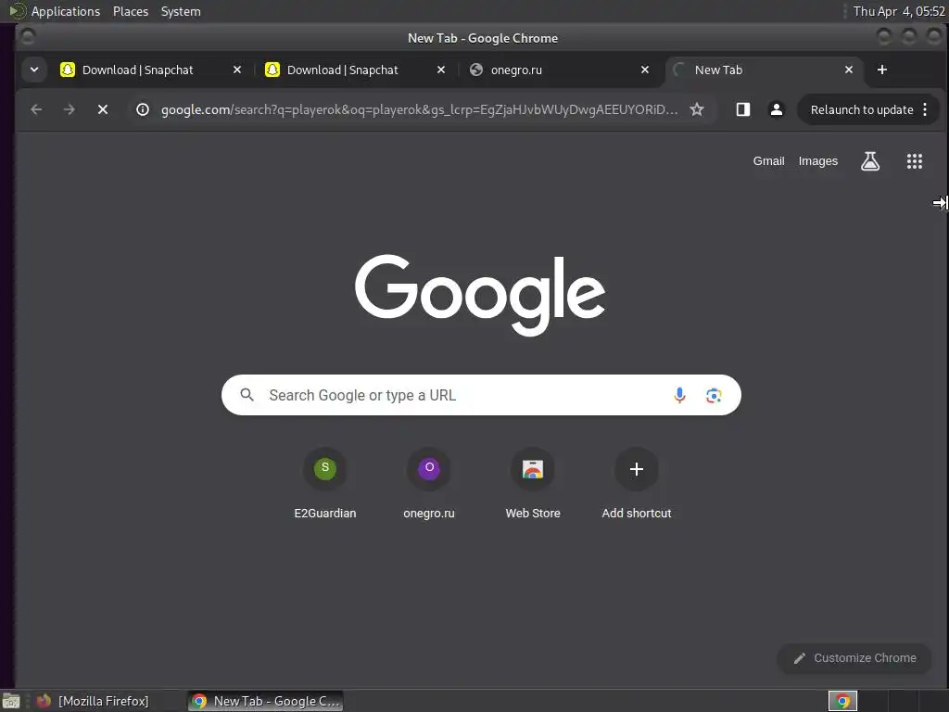This screenshot has height=712, width=949.
Task: Switch to the first Download | Snapchat tab
Action: [138, 70]
